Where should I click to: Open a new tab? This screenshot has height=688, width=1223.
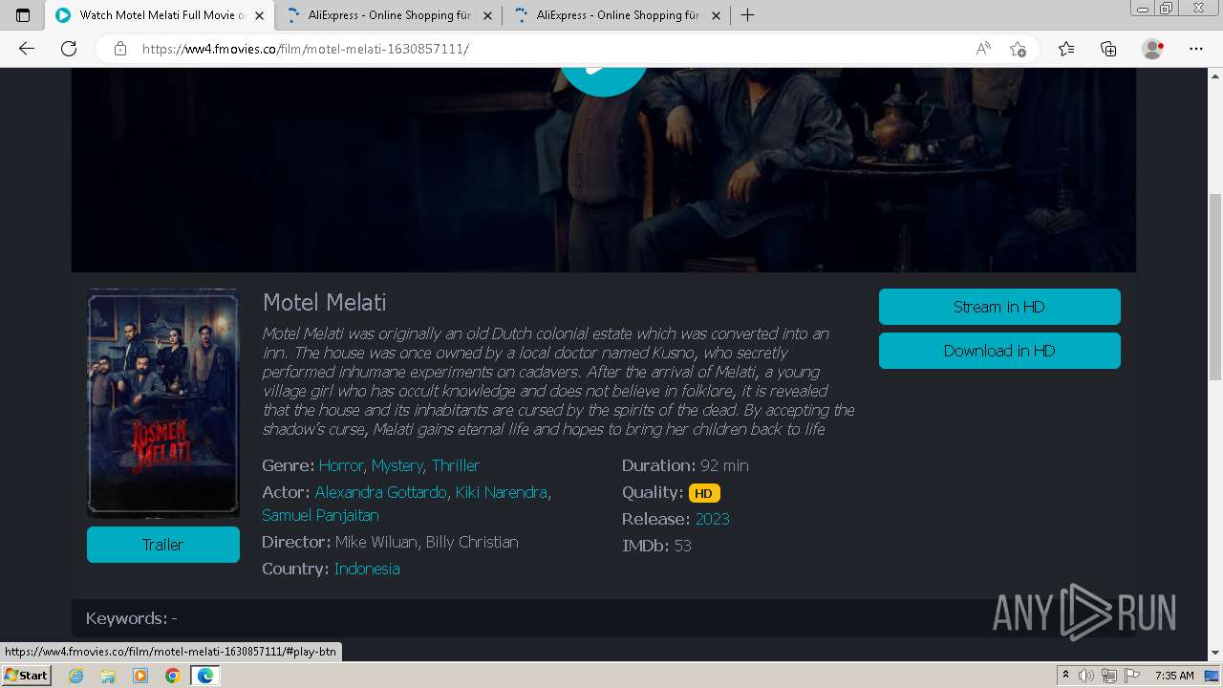coord(747,15)
